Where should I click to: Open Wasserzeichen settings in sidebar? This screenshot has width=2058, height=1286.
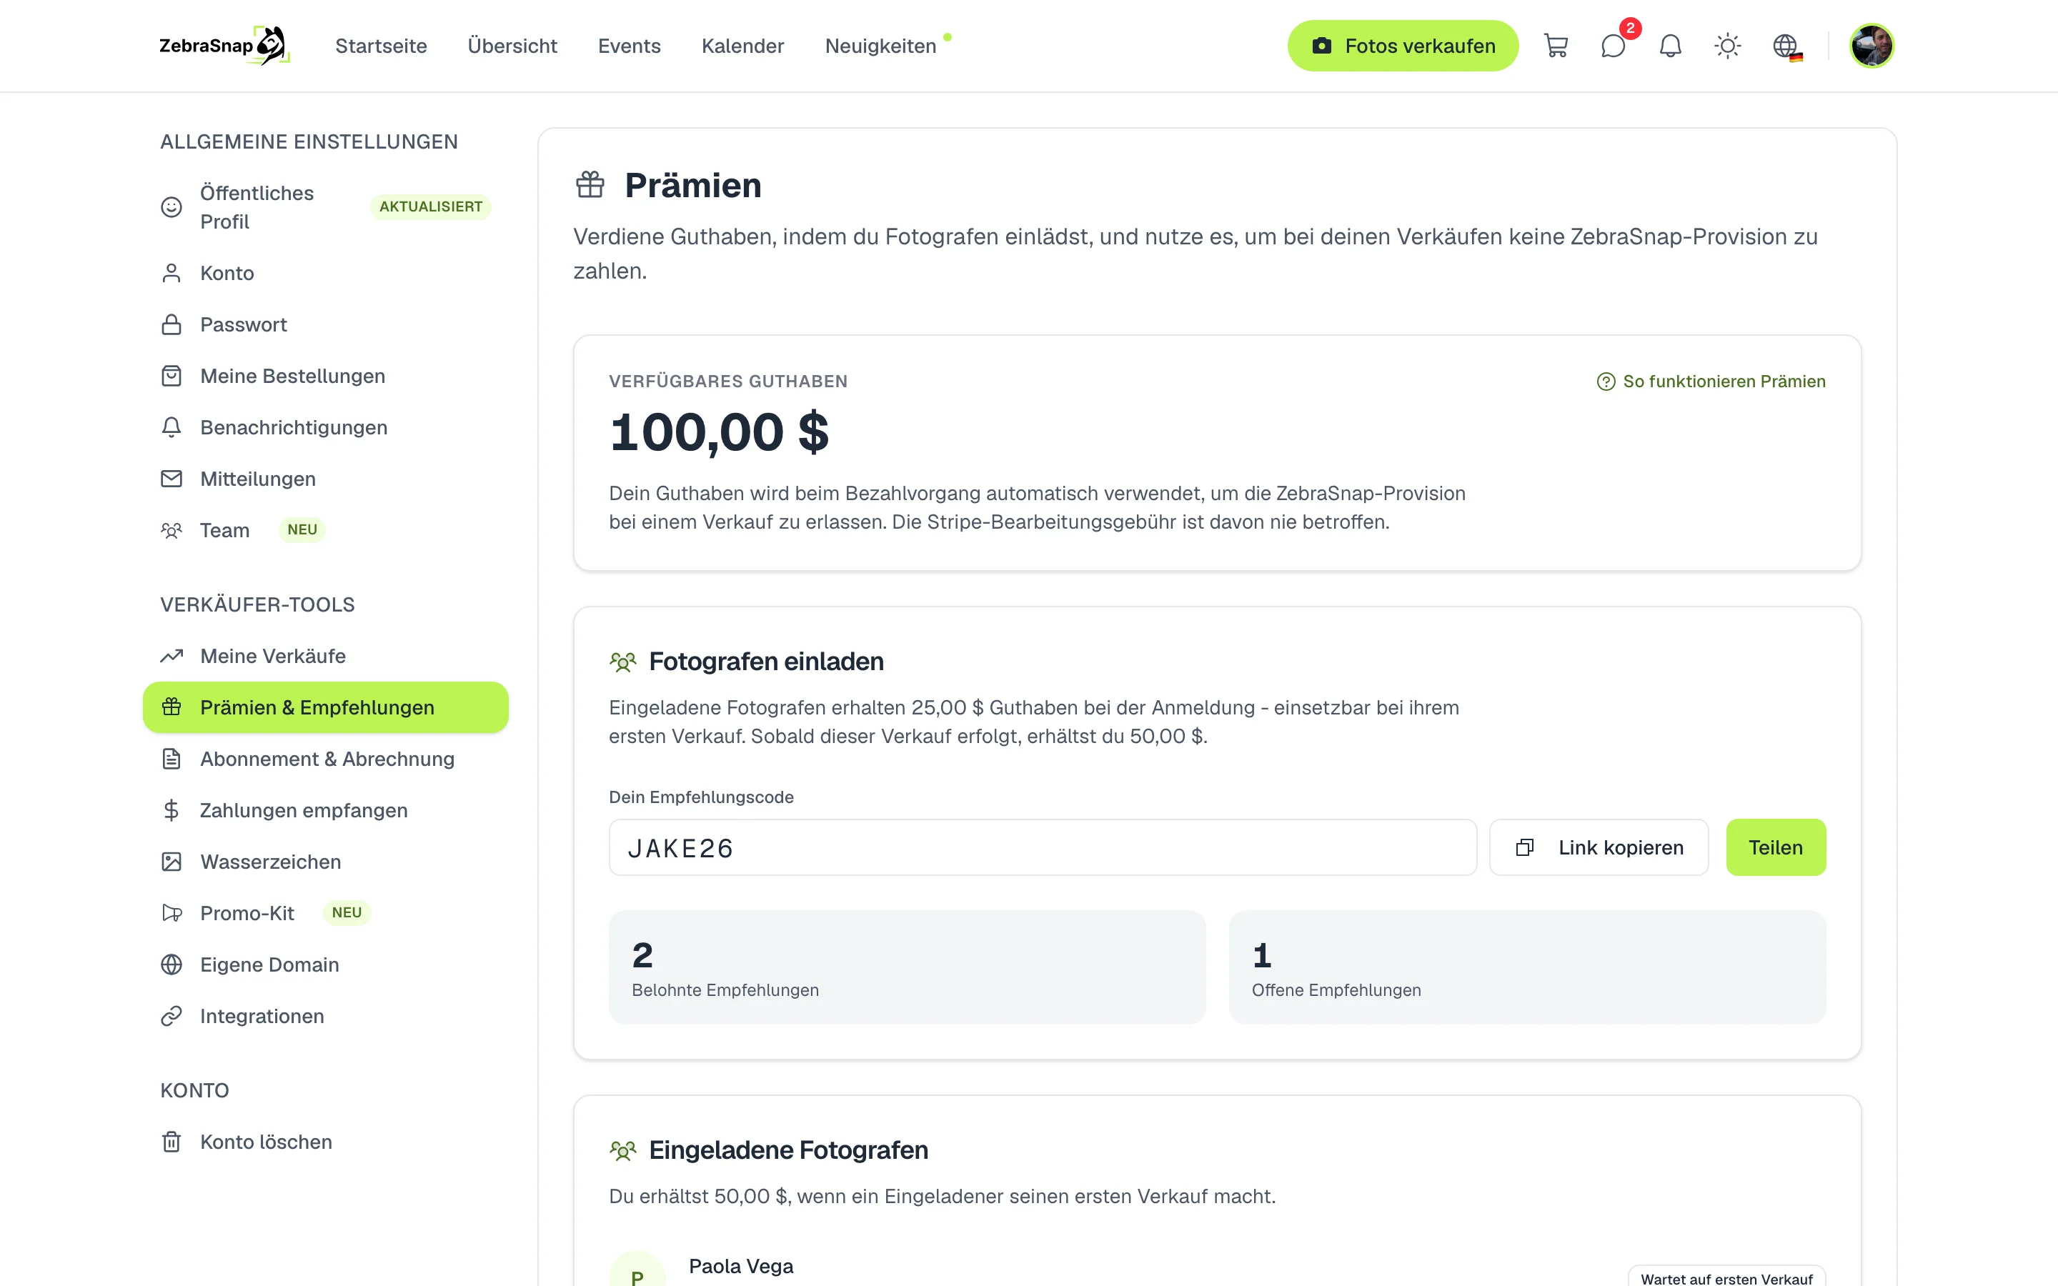pyautogui.click(x=326, y=862)
